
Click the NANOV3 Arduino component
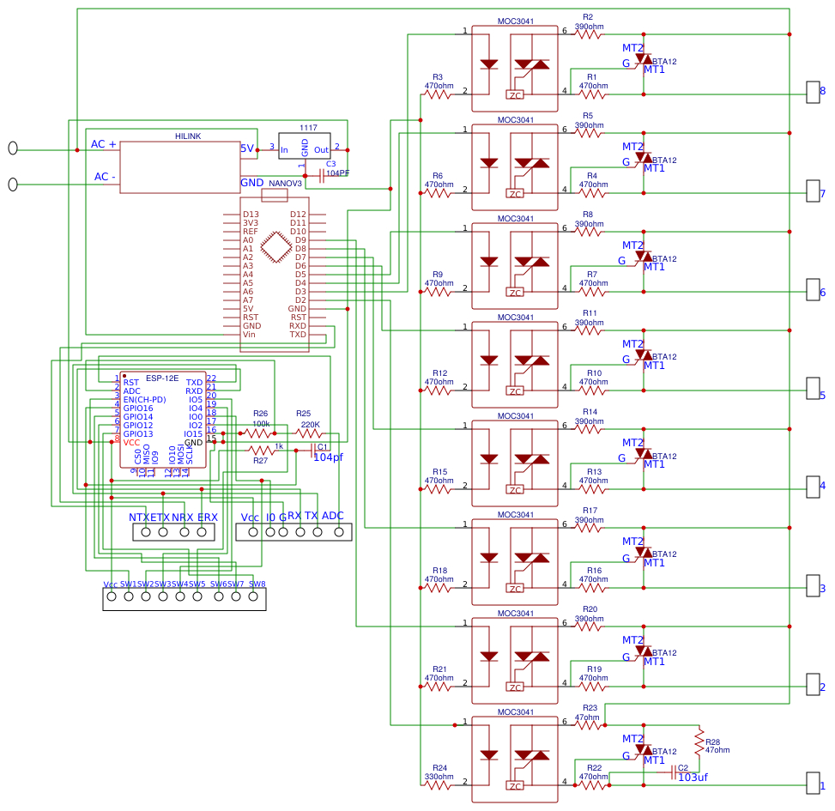click(275, 275)
